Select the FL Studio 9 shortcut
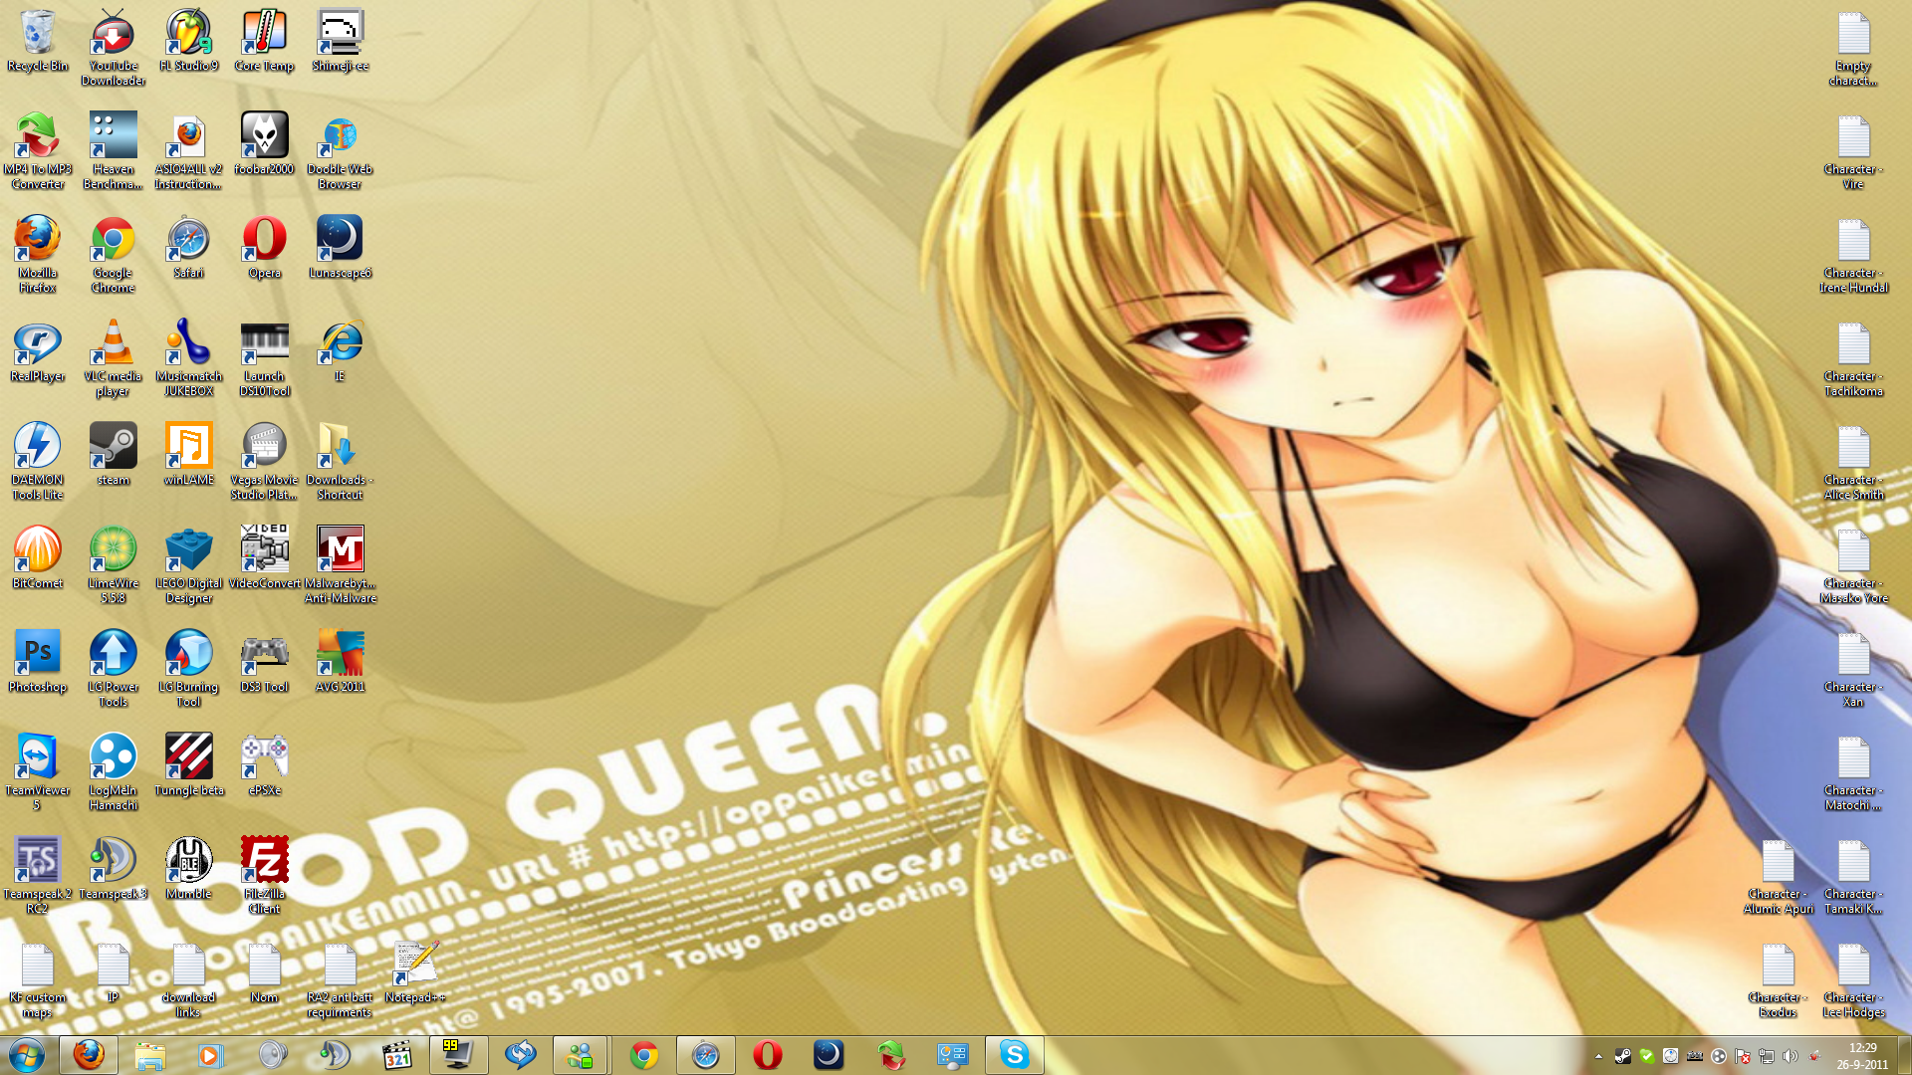 [x=189, y=42]
